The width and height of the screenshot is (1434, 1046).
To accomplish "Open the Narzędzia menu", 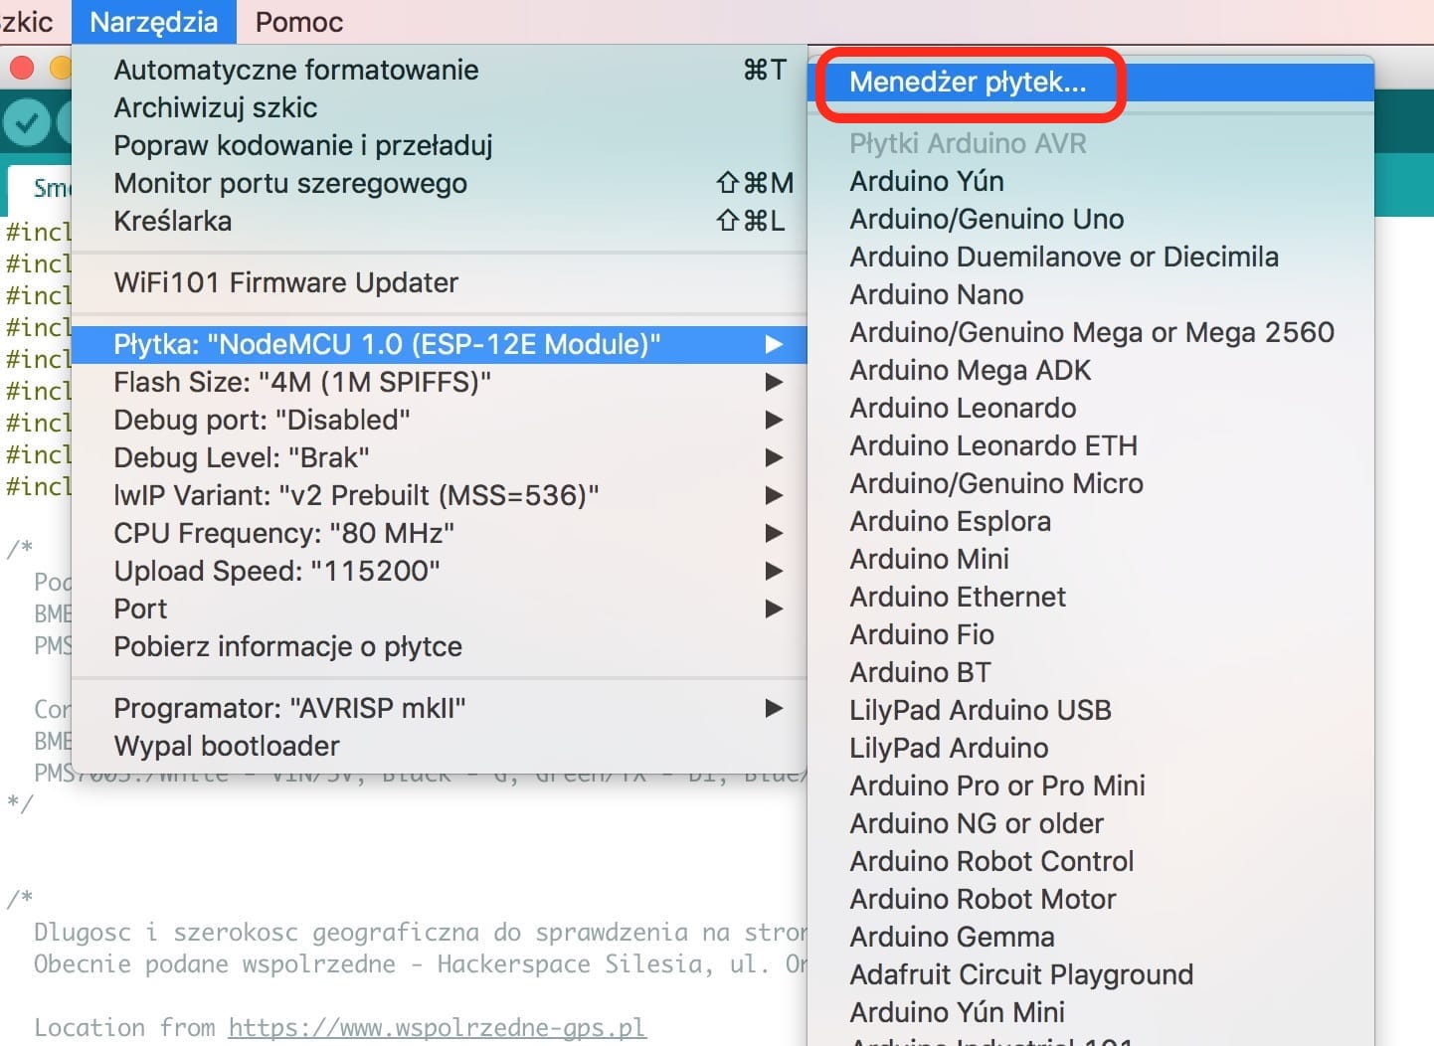I will pos(154,22).
